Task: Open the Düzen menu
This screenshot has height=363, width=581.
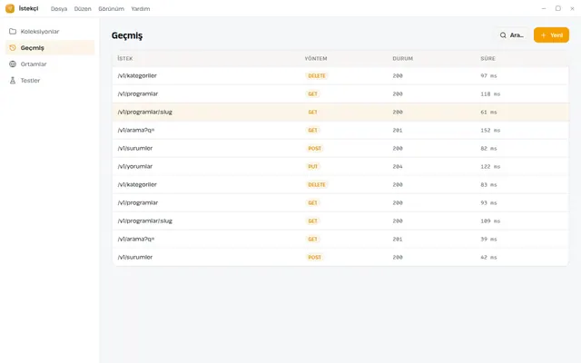Action: click(83, 8)
